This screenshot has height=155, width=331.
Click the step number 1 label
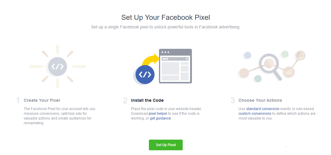[18, 101]
